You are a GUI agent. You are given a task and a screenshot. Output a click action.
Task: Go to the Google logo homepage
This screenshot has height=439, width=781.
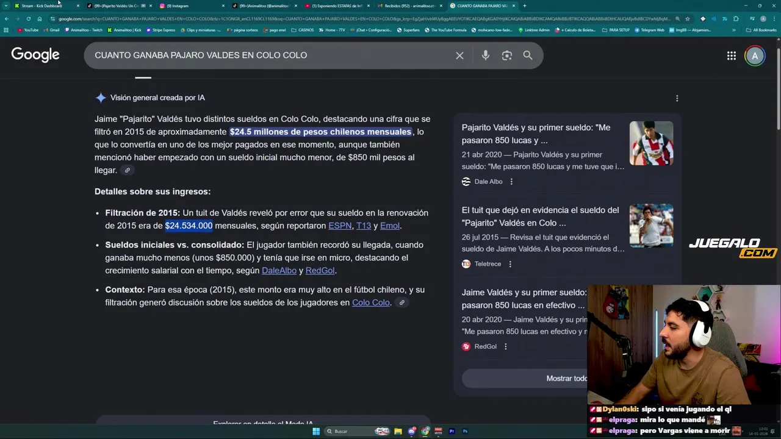click(x=35, y=55)
